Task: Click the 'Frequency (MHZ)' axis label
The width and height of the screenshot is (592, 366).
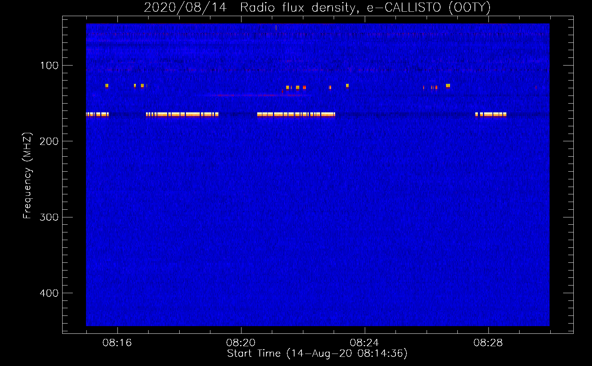Action: click(27, 176)
